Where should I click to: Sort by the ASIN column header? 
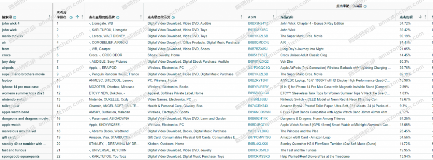coord(252,17)
